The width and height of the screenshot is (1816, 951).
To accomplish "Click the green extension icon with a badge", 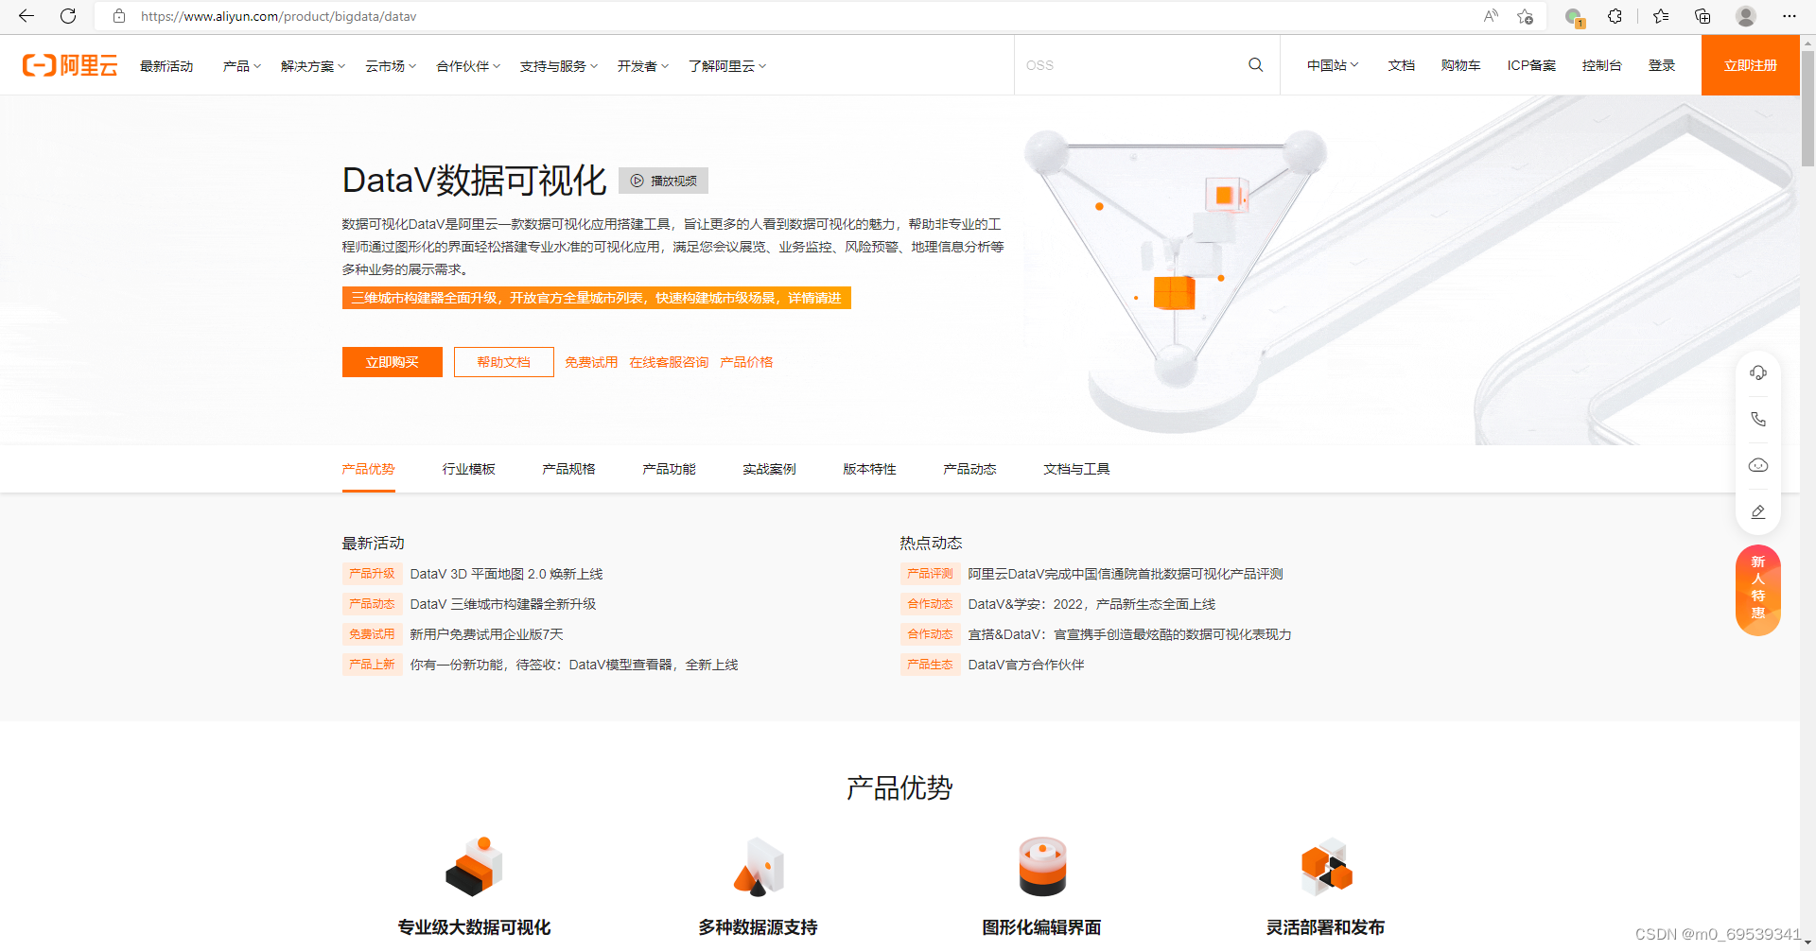I will [1574, 17].
